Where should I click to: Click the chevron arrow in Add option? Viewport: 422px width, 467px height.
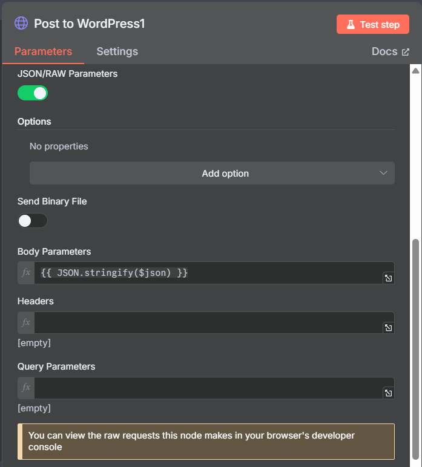pyautogui.click(x=383, y=173)
